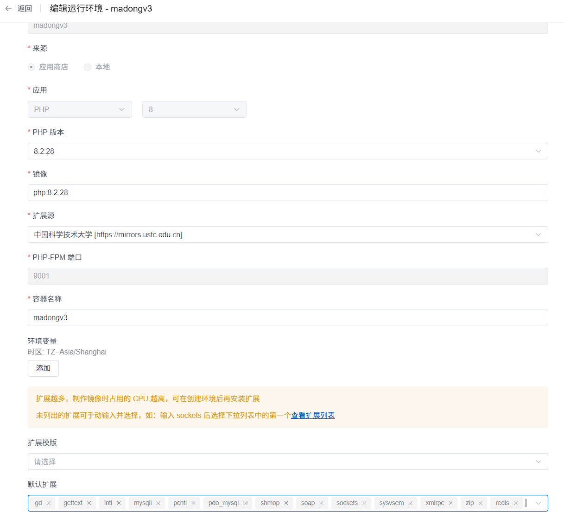Click the 返回 text in header

[x=25, y=8]
